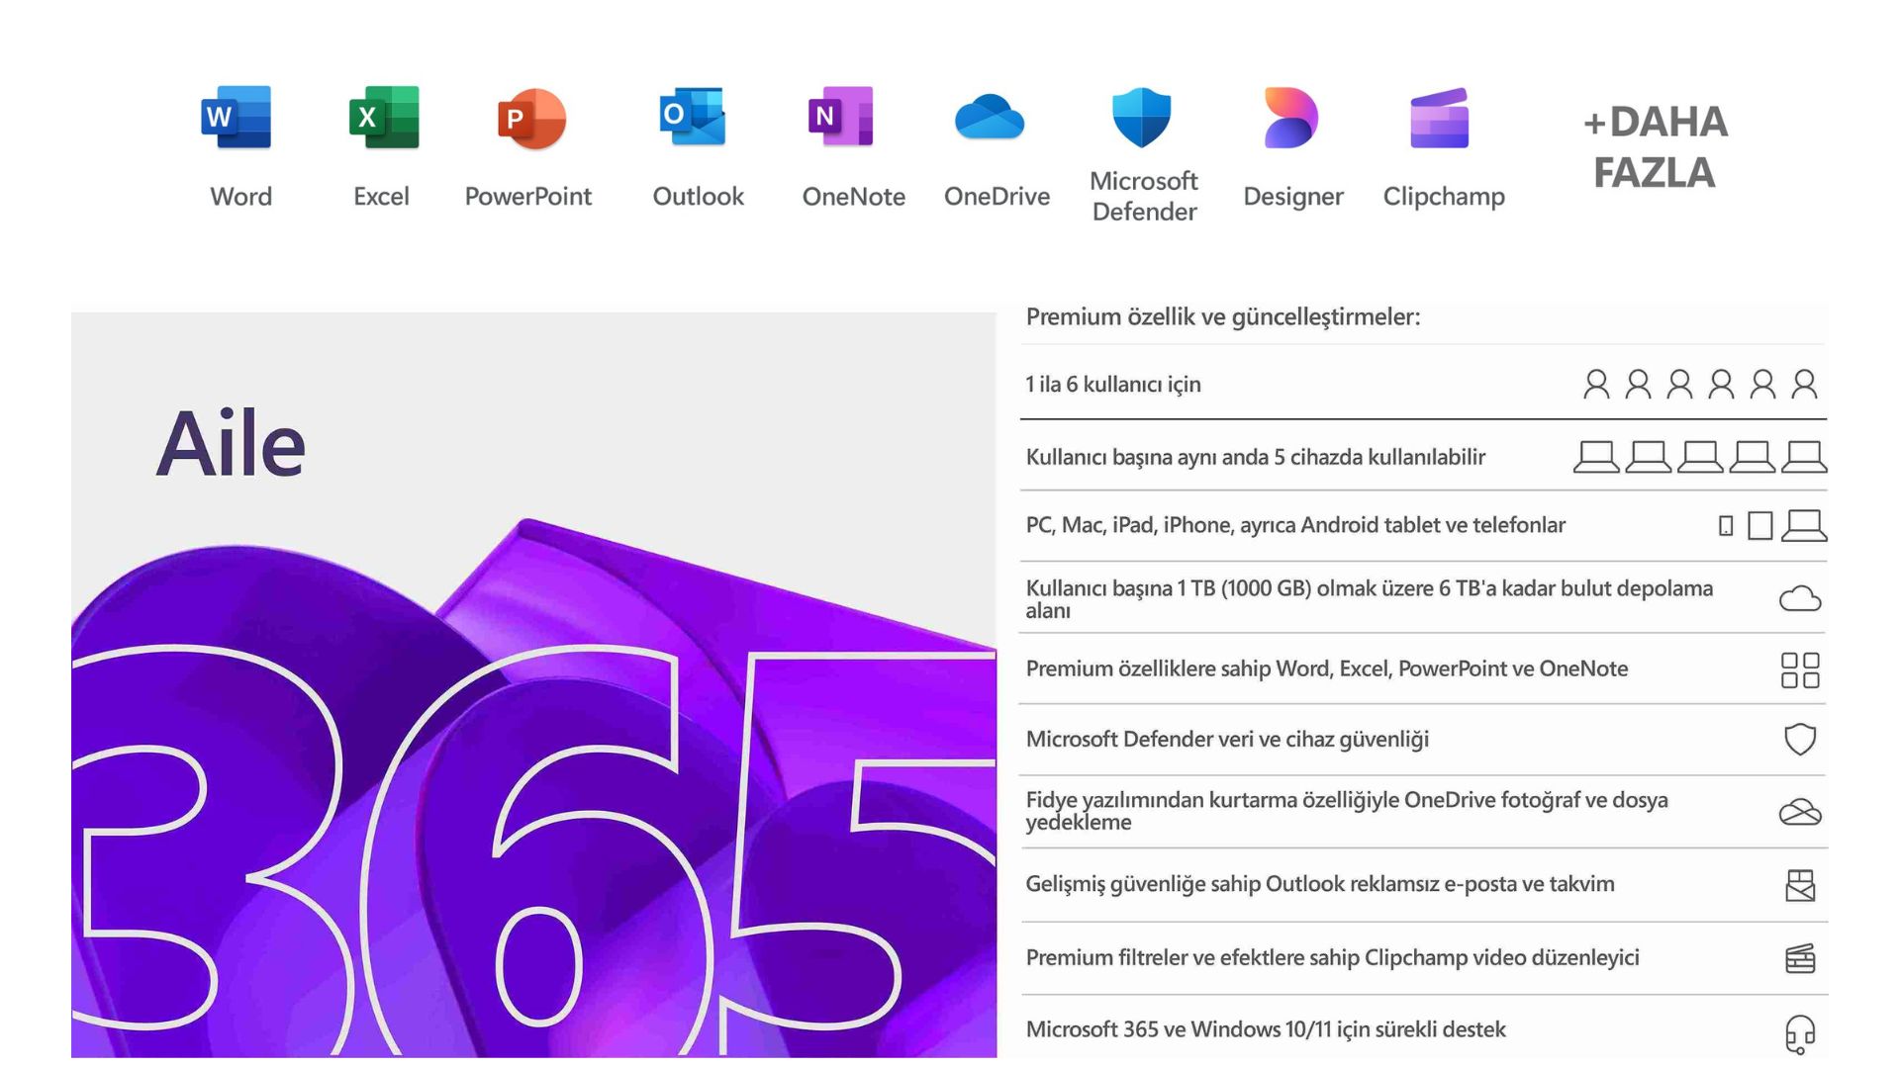The width and height of the screenshot is (1900, 1068).
Task: Click the Outlook envelope outline icon
Action: pos(1800,885)
